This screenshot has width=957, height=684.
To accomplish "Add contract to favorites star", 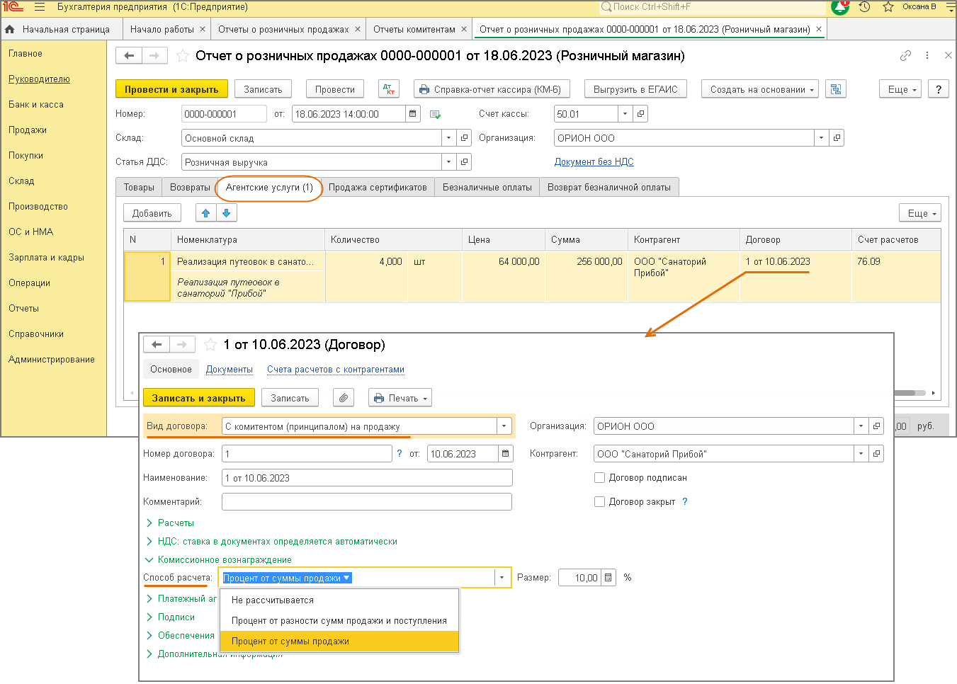I will (210, 345).
